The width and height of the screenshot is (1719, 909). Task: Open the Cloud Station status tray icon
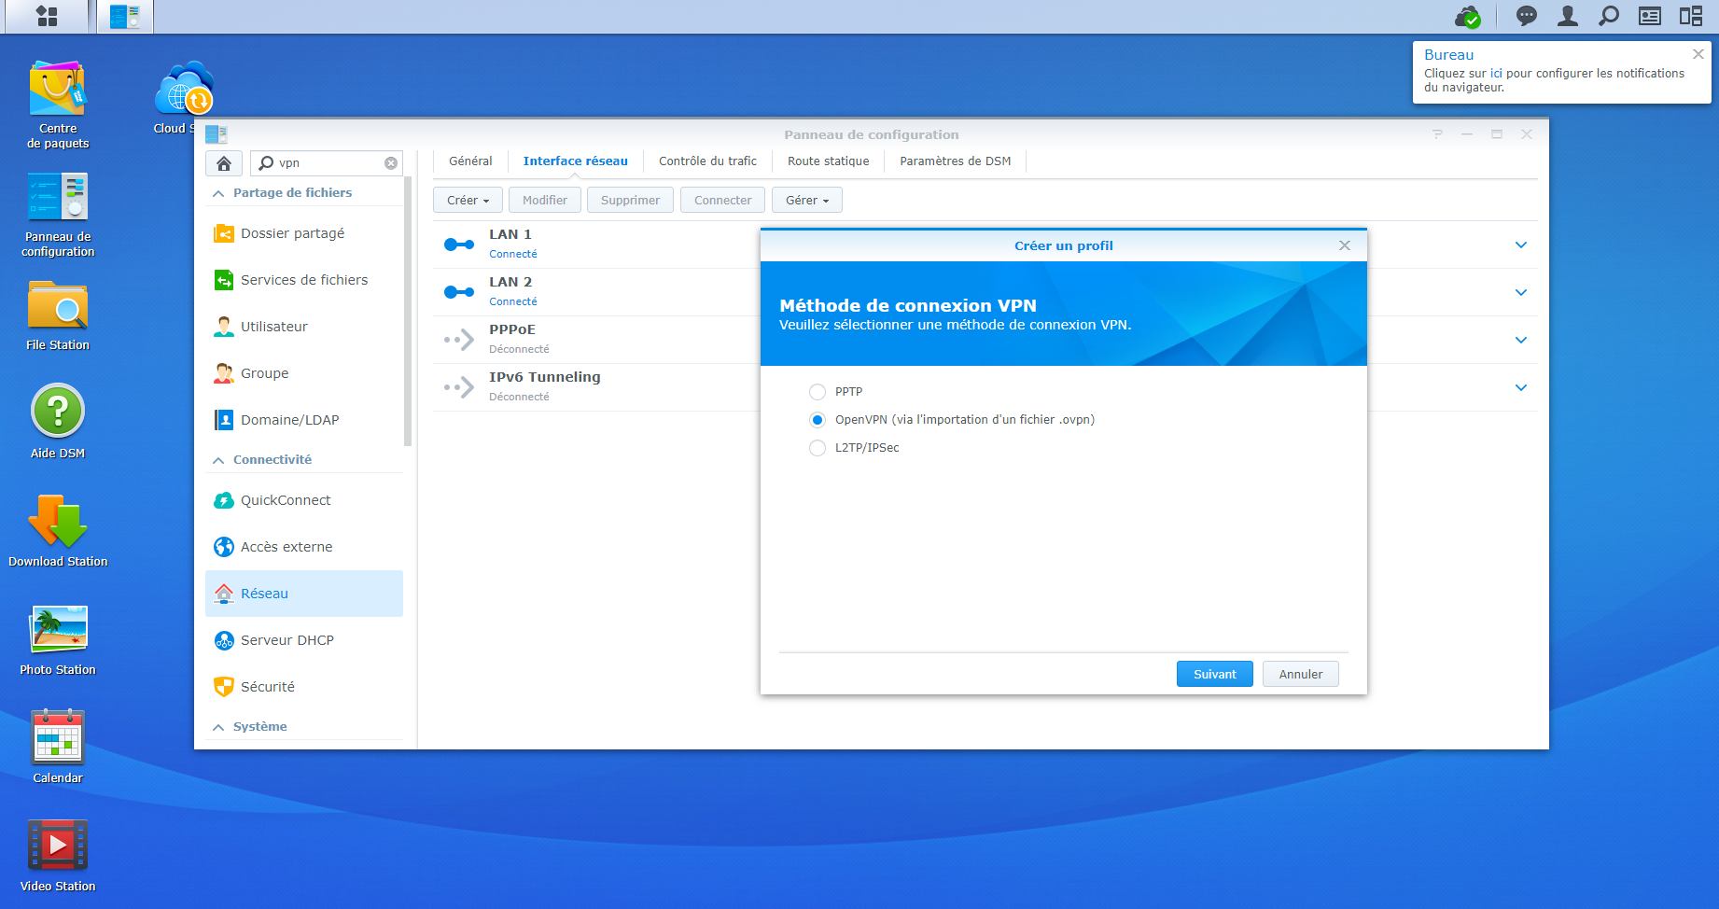pyautogui.click(x=1468, y=16)
